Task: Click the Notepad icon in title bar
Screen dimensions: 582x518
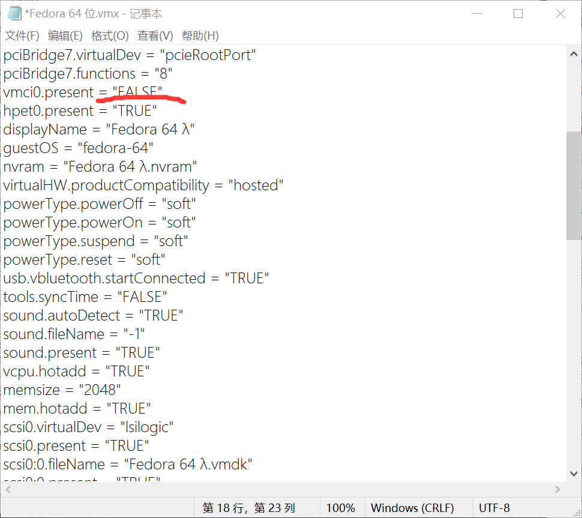Action: click(14, 14)
